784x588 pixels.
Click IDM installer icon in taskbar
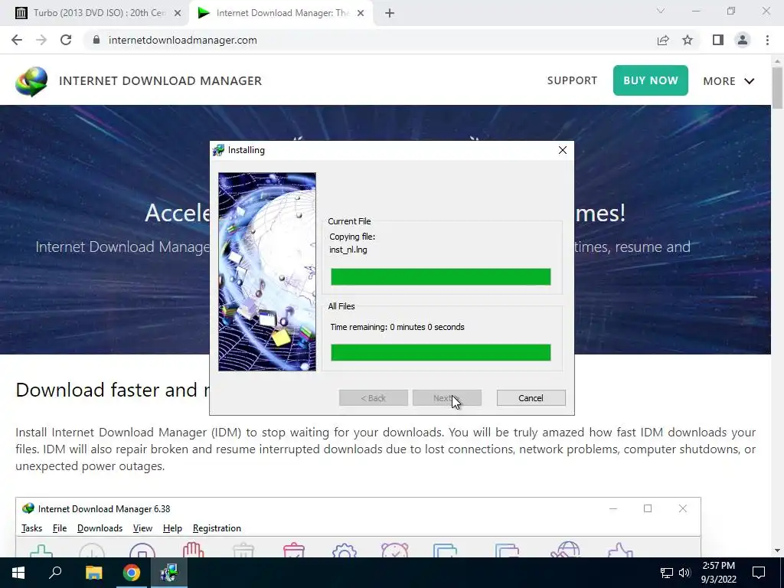tap(169, 573)
